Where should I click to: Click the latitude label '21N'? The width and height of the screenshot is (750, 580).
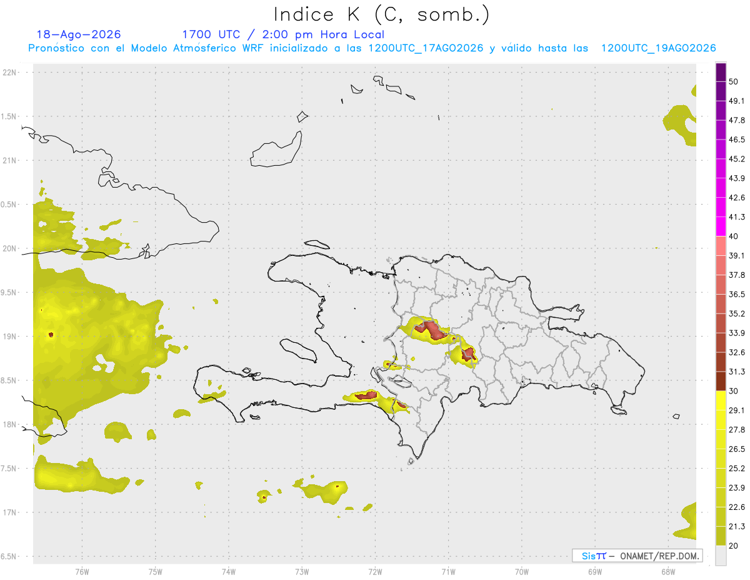click(x=11, y=160)
